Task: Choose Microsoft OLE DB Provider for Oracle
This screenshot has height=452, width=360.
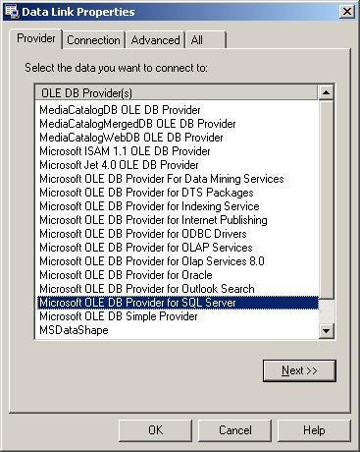Action: 126,275
